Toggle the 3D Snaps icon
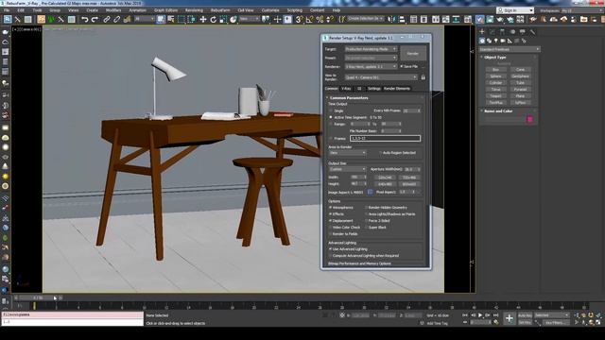The image size is (605, 340). 299,19
